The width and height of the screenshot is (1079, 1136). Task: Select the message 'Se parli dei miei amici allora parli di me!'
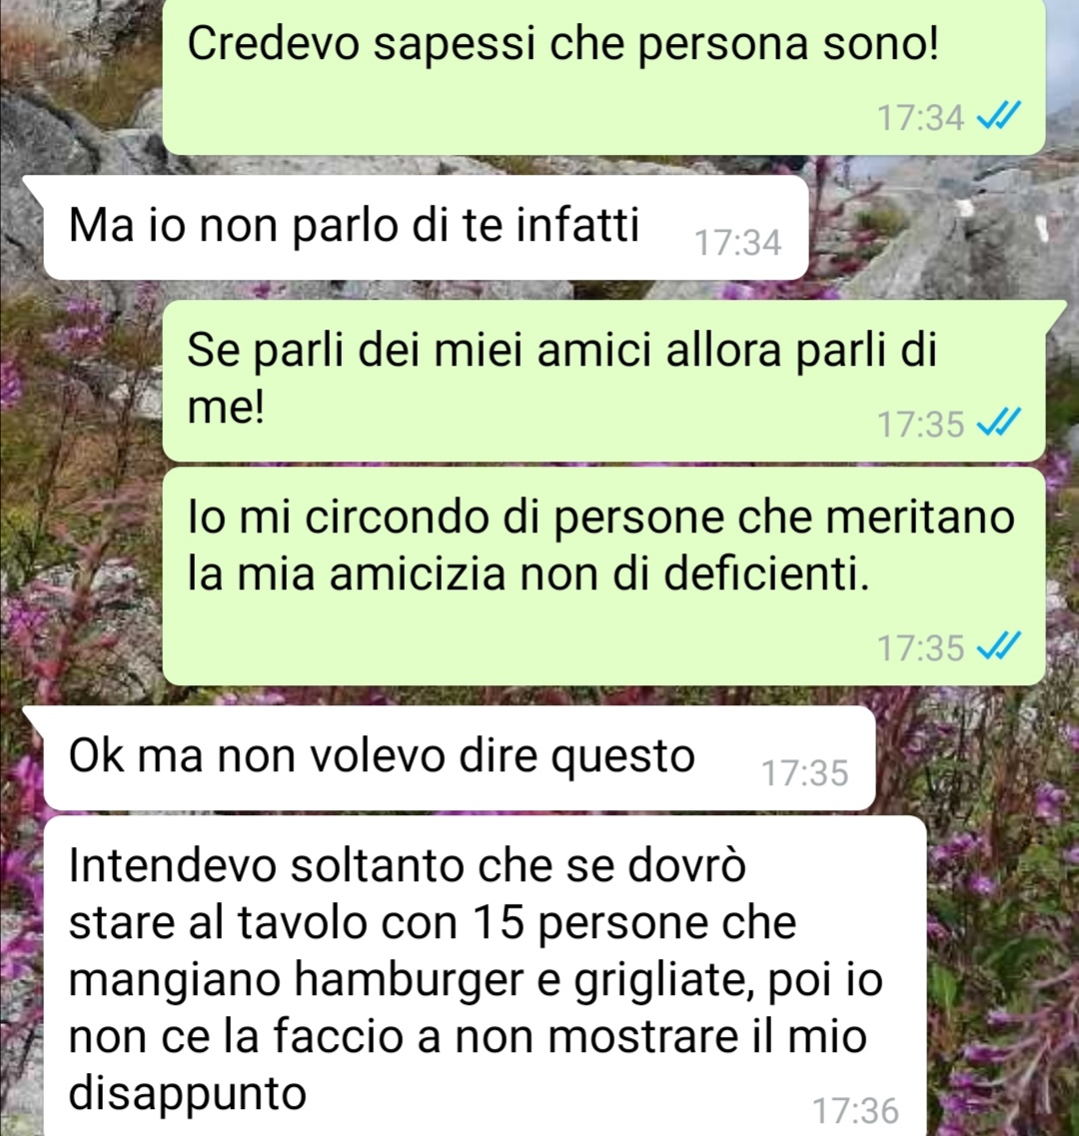point(603,381)
